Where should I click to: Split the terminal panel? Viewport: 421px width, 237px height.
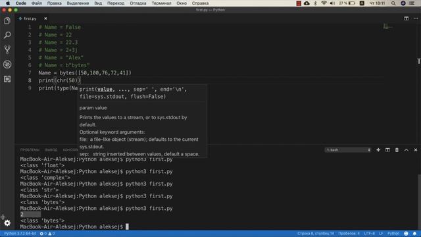point(387,149)
